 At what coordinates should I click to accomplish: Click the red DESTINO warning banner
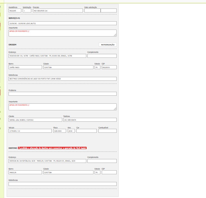point(53,148)
